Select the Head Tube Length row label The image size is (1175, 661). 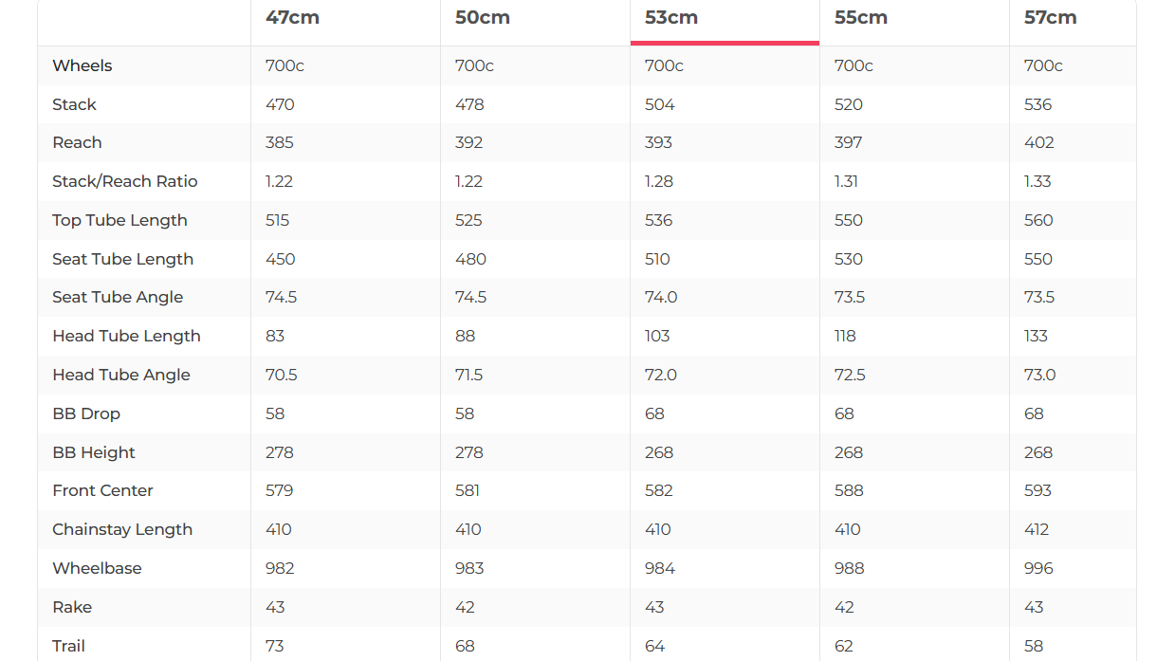(126, 336)
